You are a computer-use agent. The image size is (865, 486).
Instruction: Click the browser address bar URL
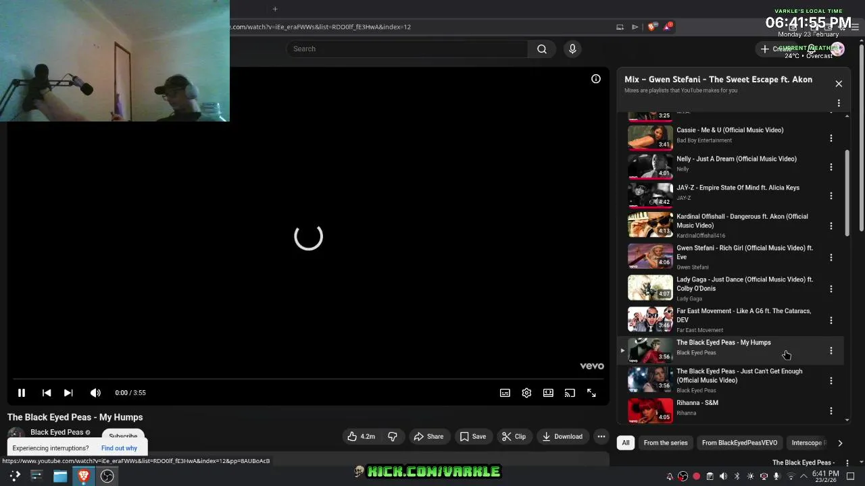(x=321, y=27)
